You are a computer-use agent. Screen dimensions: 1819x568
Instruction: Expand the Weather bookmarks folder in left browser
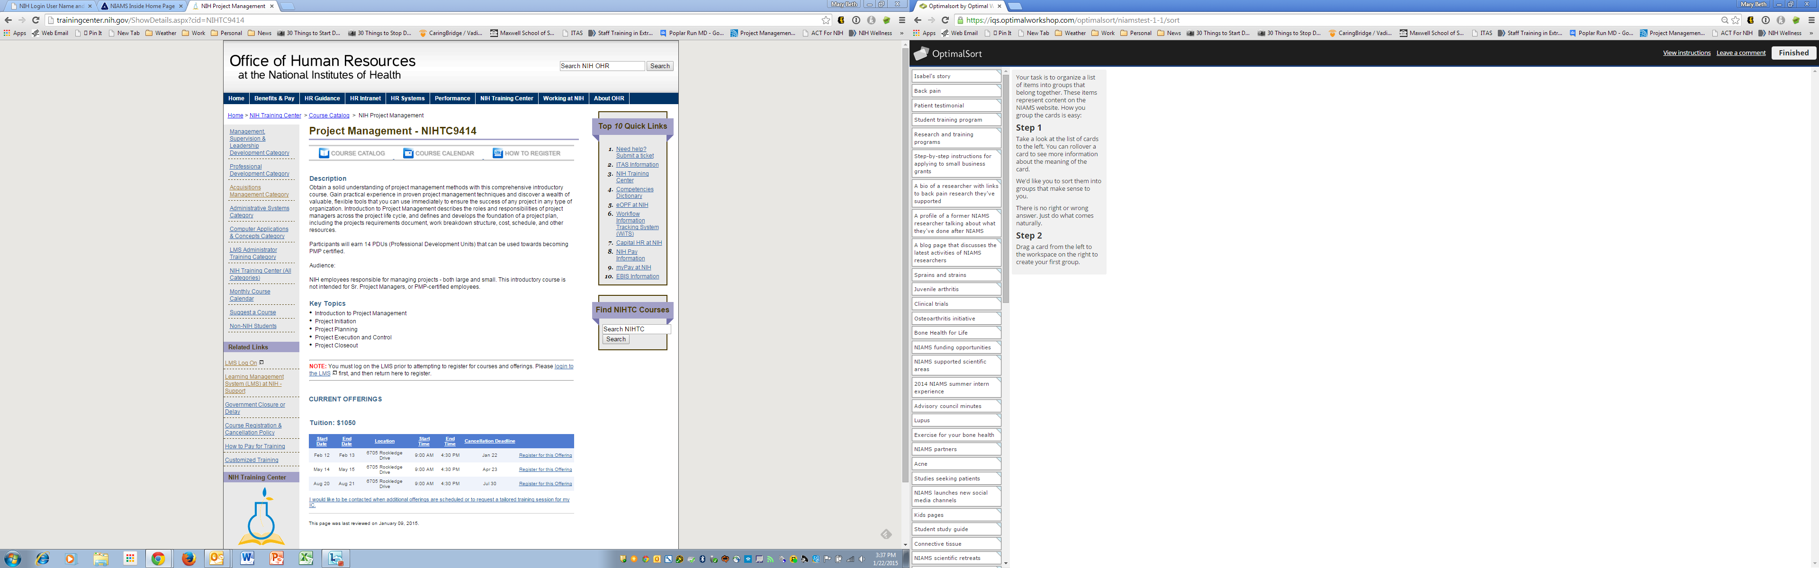tap(161, 33)
